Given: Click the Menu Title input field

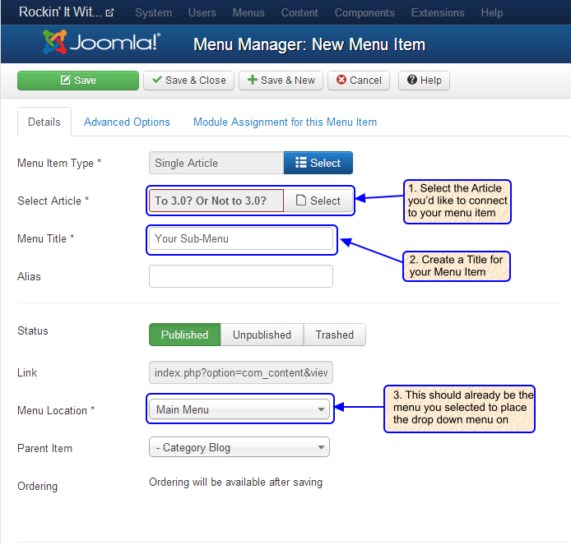Looking at the screenshot, I should 241,238.
